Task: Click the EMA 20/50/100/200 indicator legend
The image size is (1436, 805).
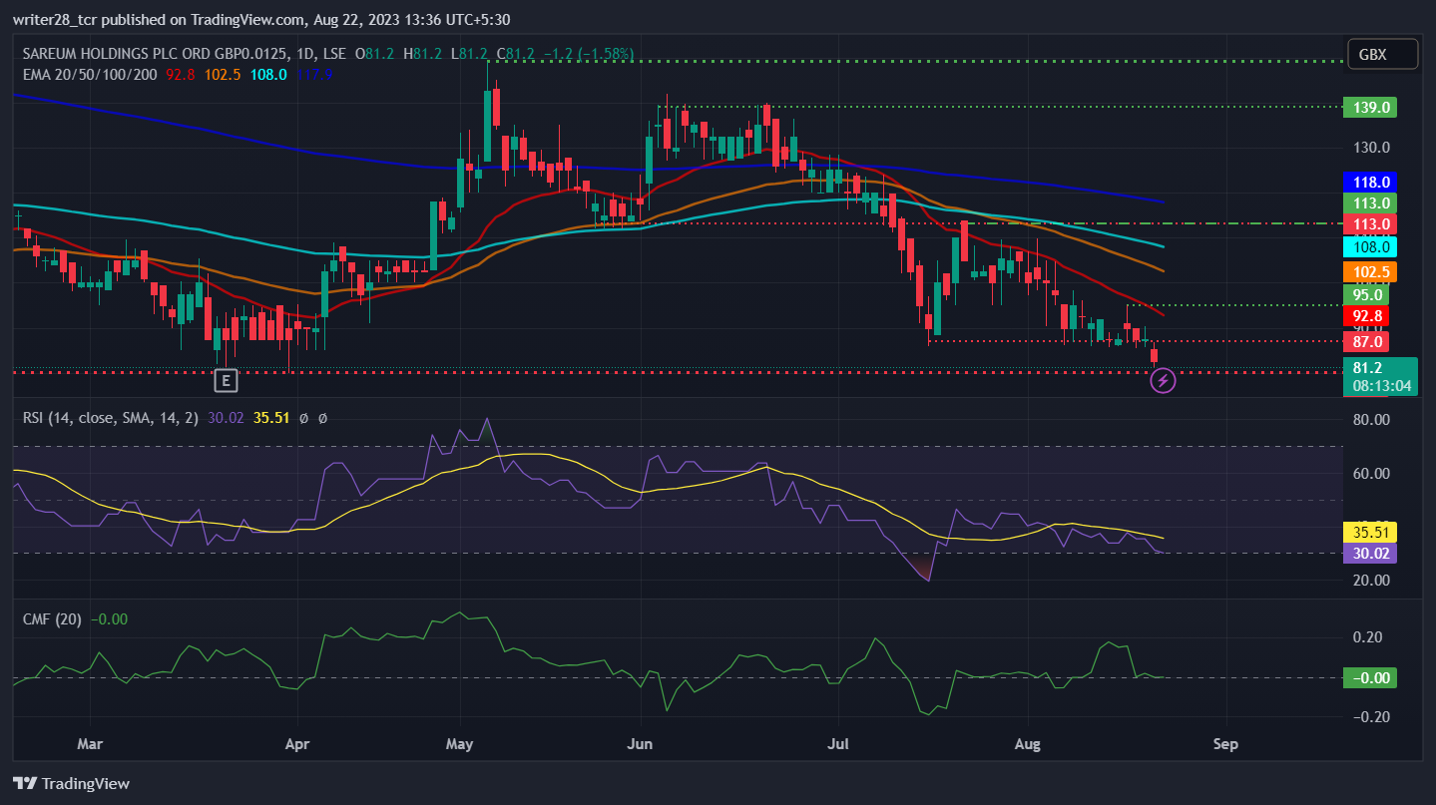Action: click(x=90, y=74)
